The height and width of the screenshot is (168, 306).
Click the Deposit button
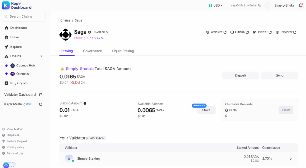tap(240, 75)
